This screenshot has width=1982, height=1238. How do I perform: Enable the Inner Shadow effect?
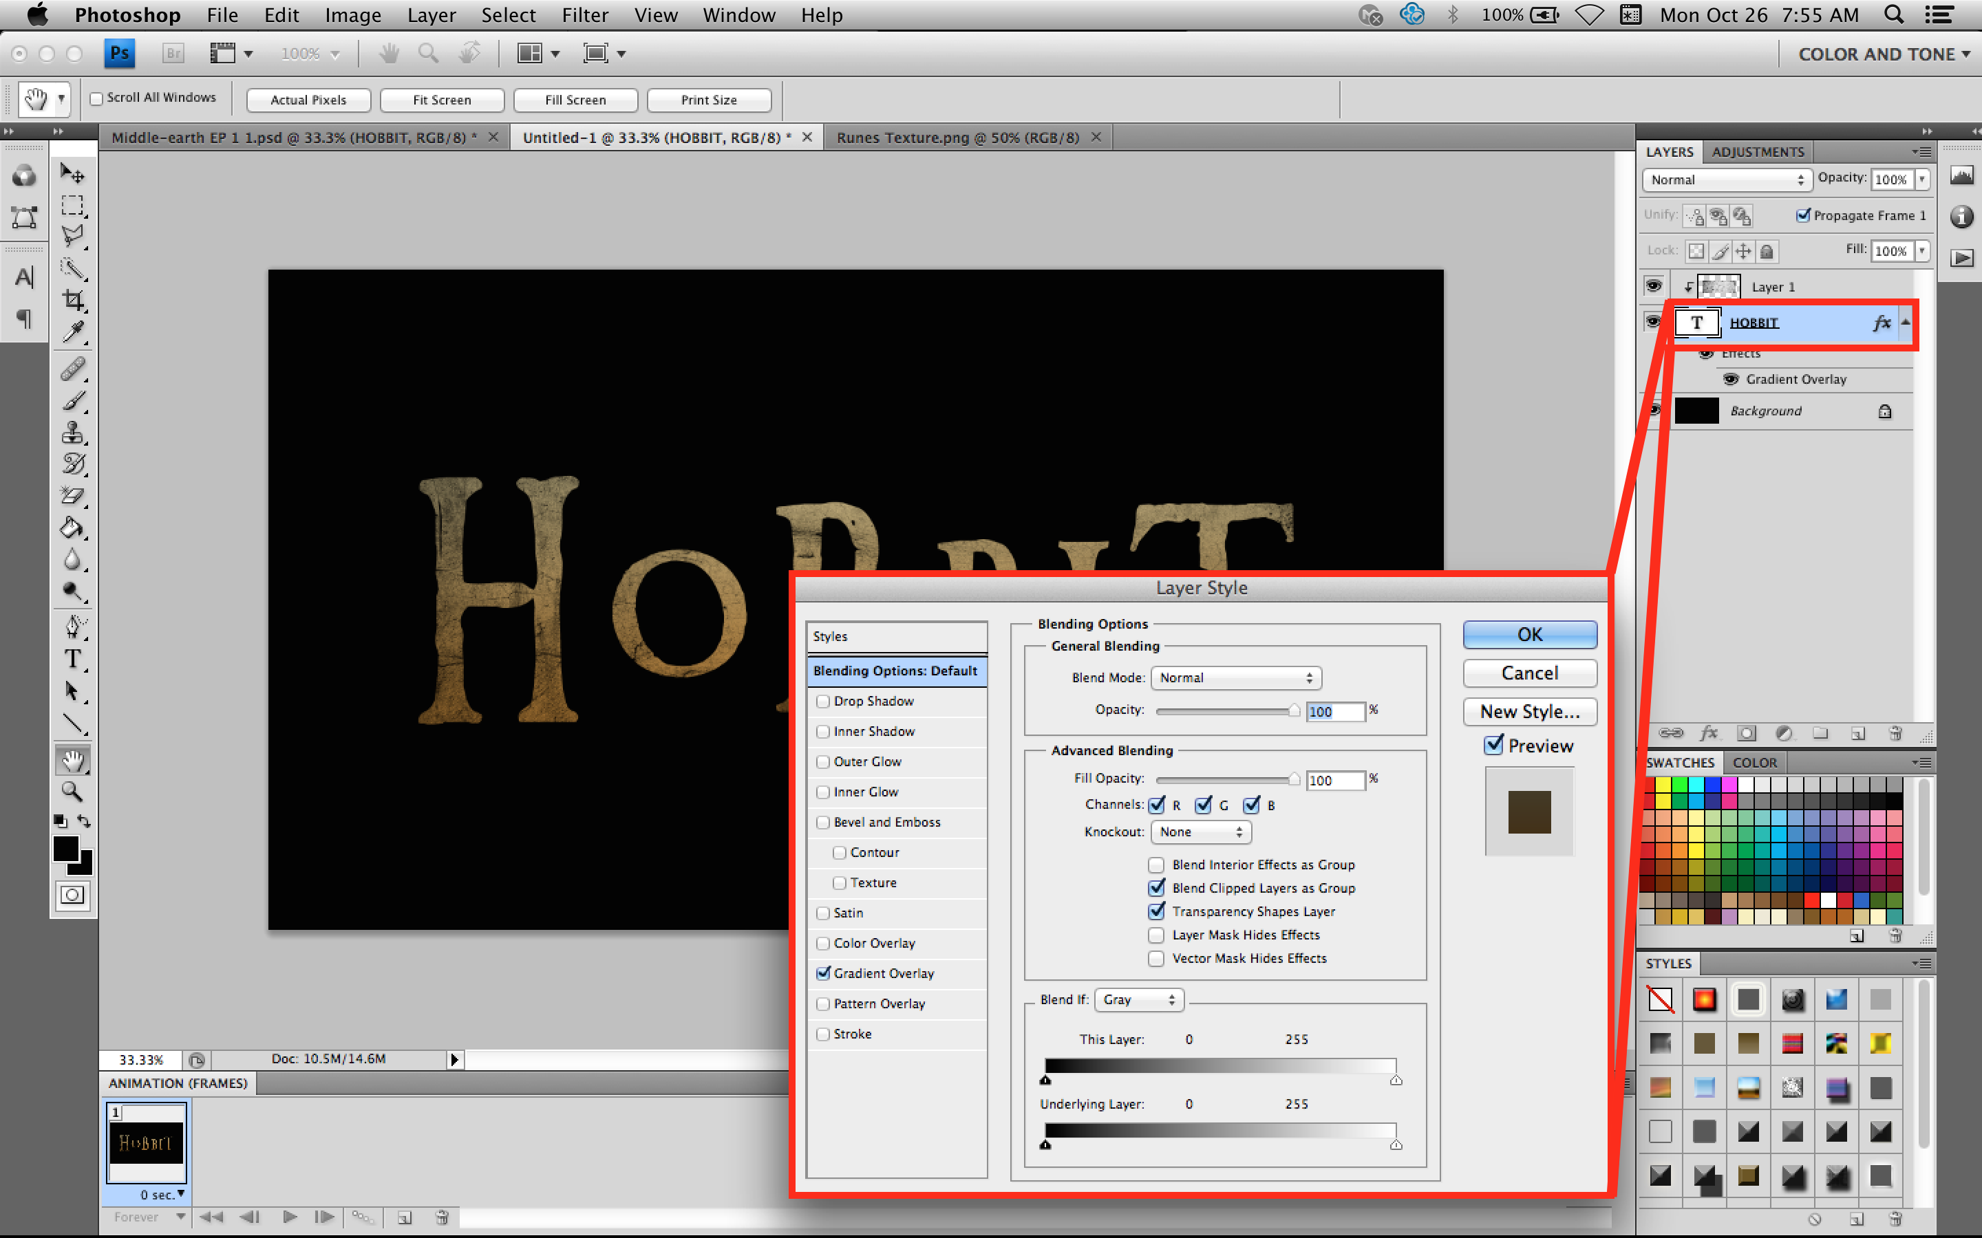pyautogui.click(x=823, y=731)
